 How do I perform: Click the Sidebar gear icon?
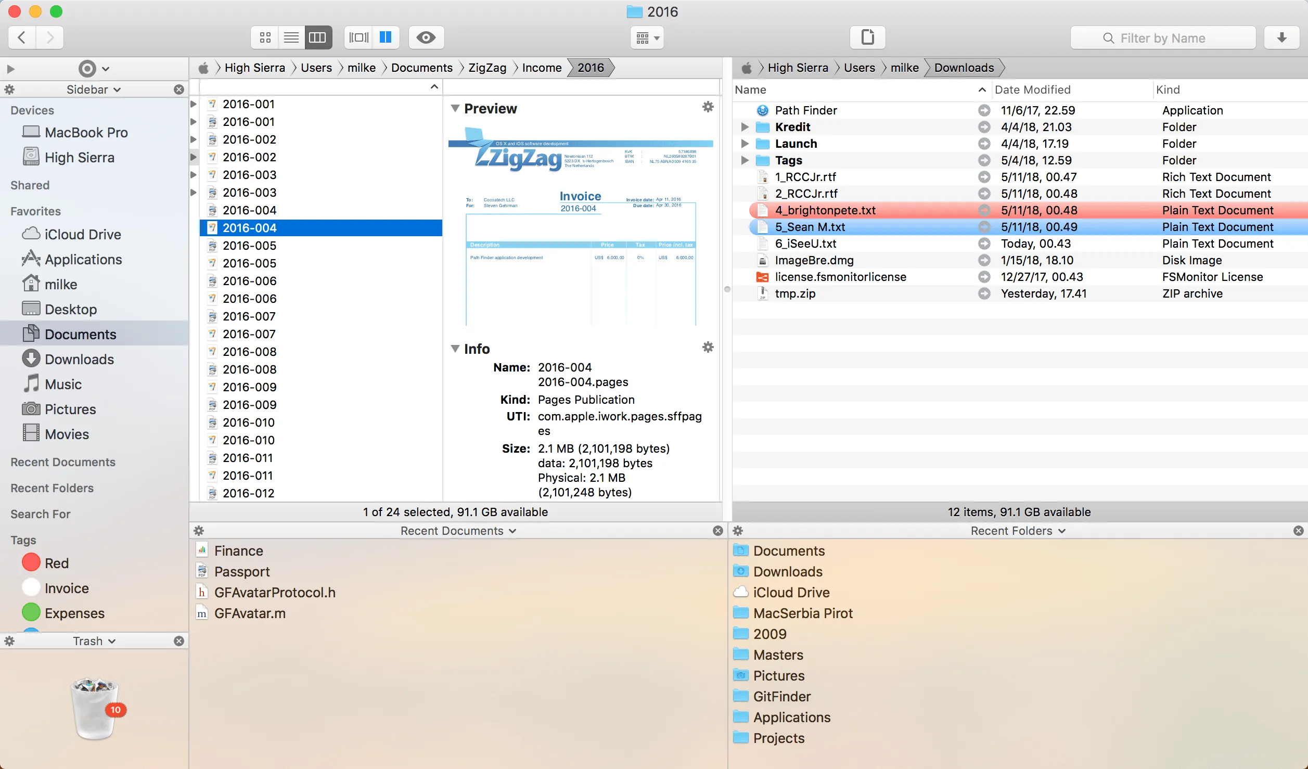click(x=9, y=89)
